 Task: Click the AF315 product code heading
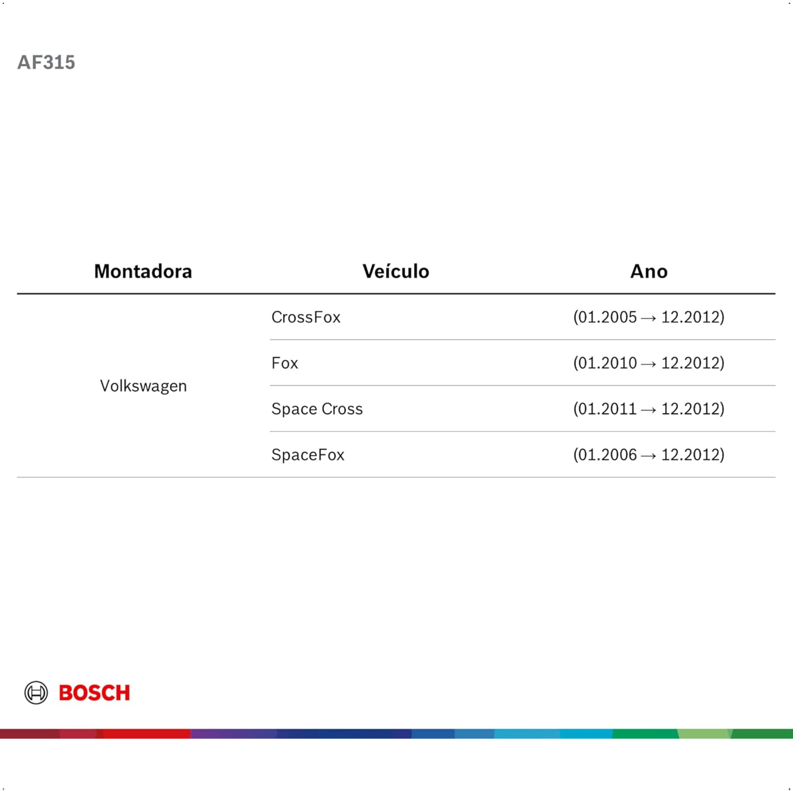[x=46, y=62]
